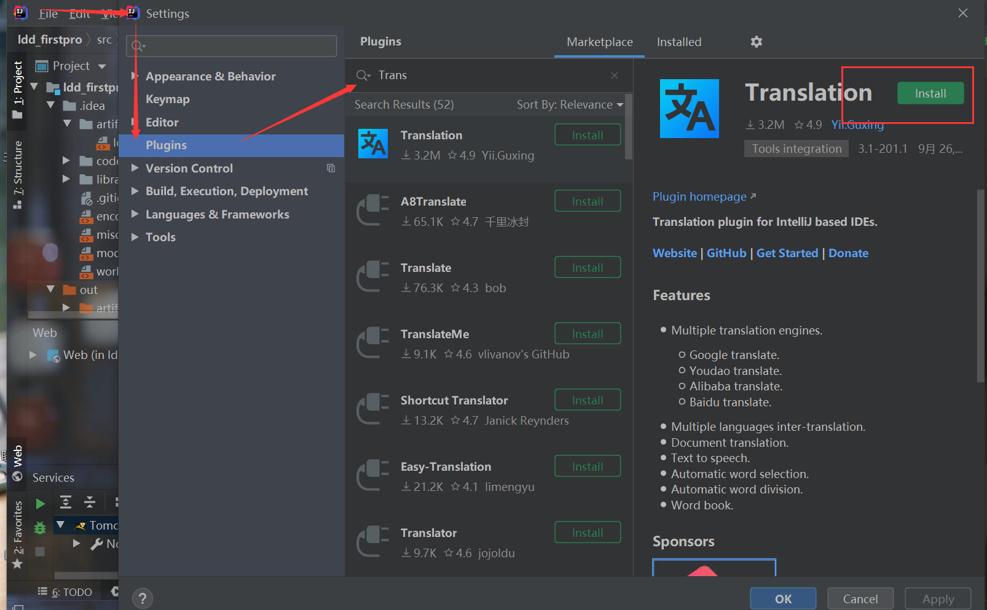This screenshot has height=610, width=987.
Task: Click the expand-all icon in Services toolbar
Action: (66, 502)
